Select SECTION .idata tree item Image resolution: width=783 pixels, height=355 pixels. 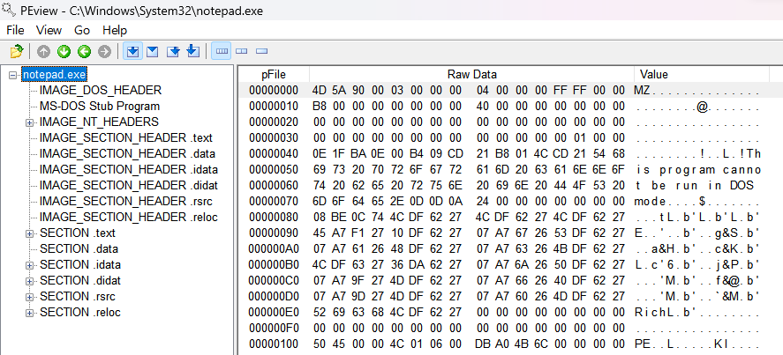[x=80, y=265]
